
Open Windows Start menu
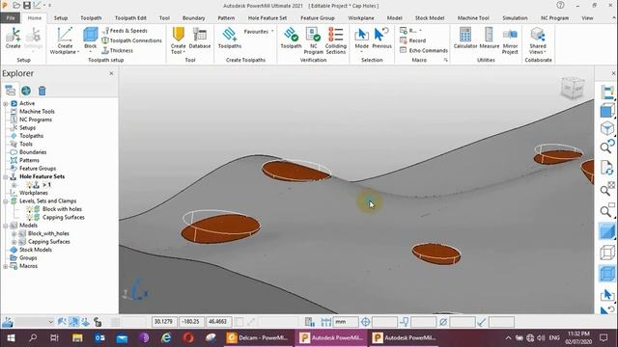[x=11, y=338]
